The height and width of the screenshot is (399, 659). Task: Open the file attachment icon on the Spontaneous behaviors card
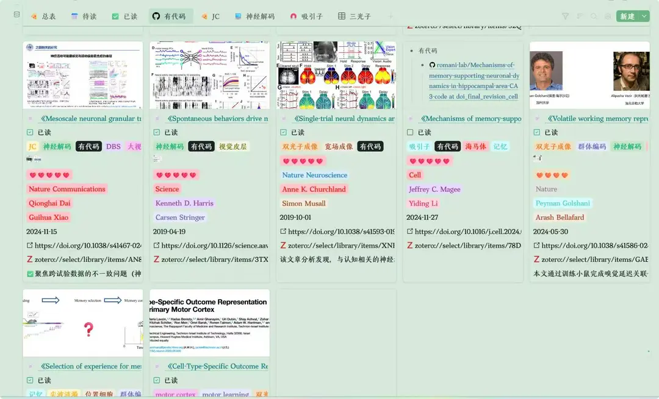click(x=157, y=159)
